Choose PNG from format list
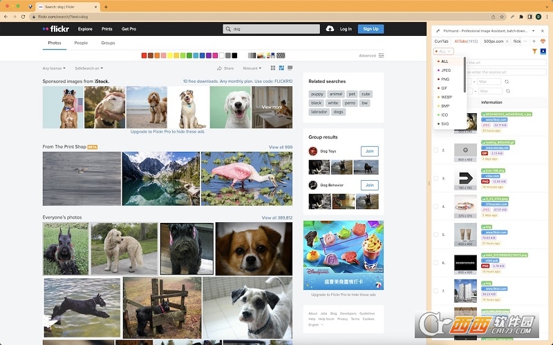This screenshot has height=345, width=553. click(x=449, y=79)
